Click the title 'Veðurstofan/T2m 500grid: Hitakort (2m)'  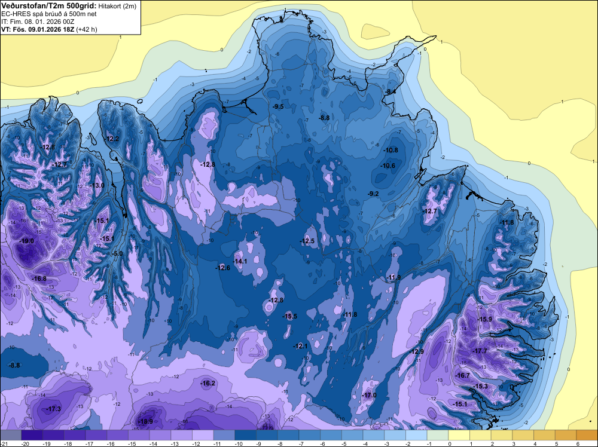click(x=69, y=6)
